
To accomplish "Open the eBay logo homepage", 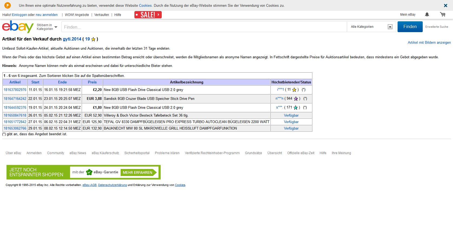I will tap(18, 26).
